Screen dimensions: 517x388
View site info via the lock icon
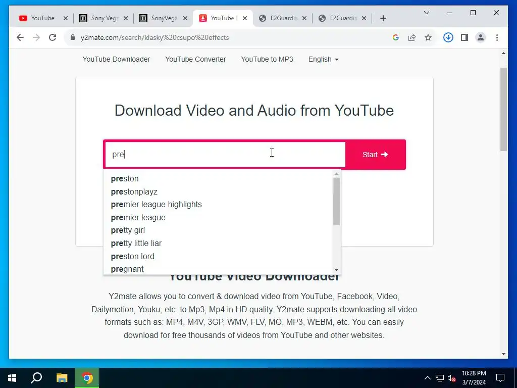(73, 37)
